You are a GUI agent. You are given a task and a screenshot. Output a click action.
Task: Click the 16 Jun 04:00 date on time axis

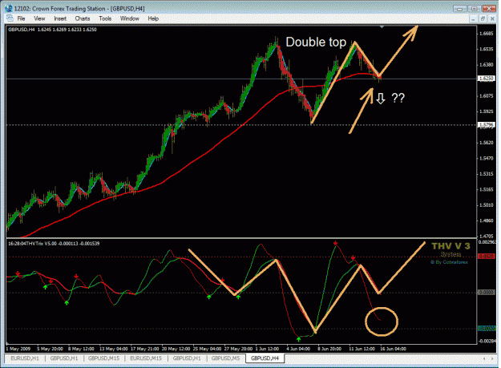pyautogui.click(x=393, y=349)
